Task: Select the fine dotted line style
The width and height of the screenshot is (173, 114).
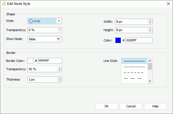Action: [x=134, y=67]
